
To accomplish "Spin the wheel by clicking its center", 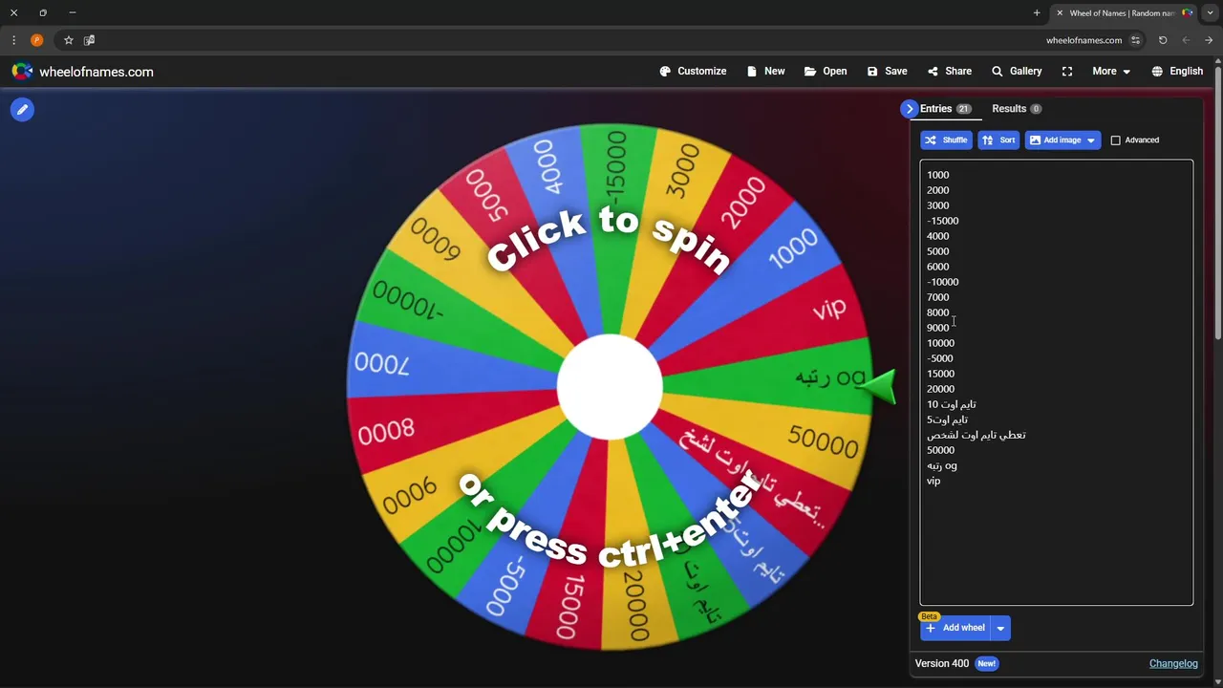I will click(x=610, y=387).
